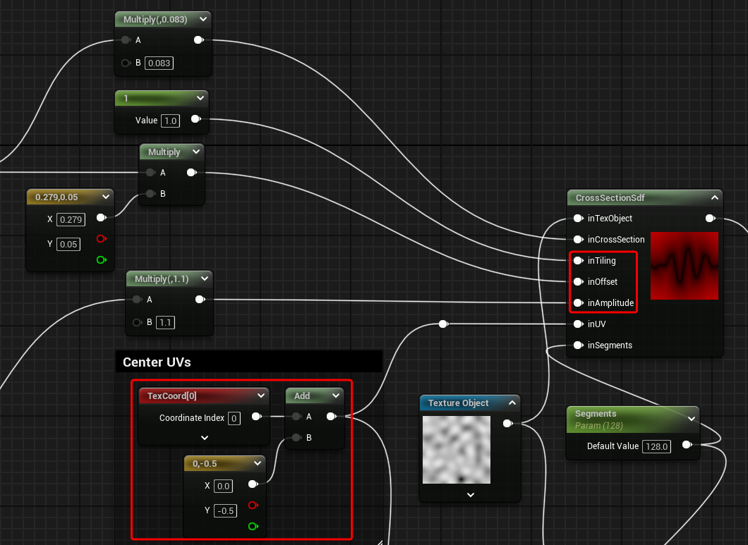Click the B value field showing 0.083
The image size is (748, 545).
click(x=159, y=63)
